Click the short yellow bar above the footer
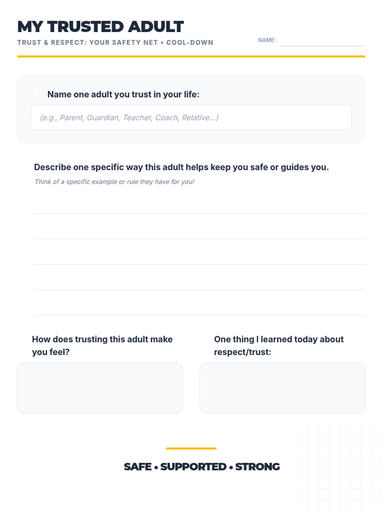Screen dimensions: 382x510 (x=191, y=448)
